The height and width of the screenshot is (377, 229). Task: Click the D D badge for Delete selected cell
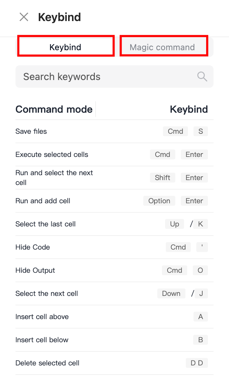[x=197, y=363]
